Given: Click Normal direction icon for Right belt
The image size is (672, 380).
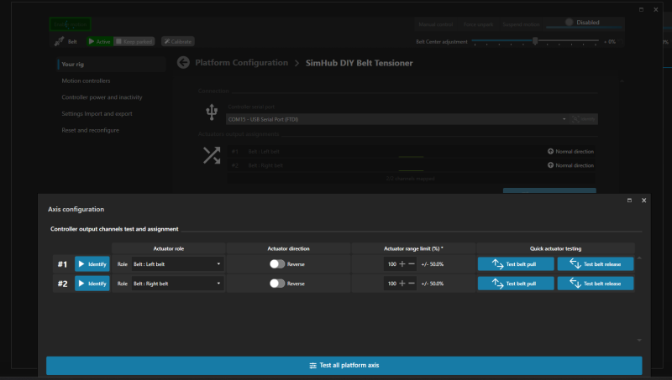Looking at the screenshot, I should point(550,165).
